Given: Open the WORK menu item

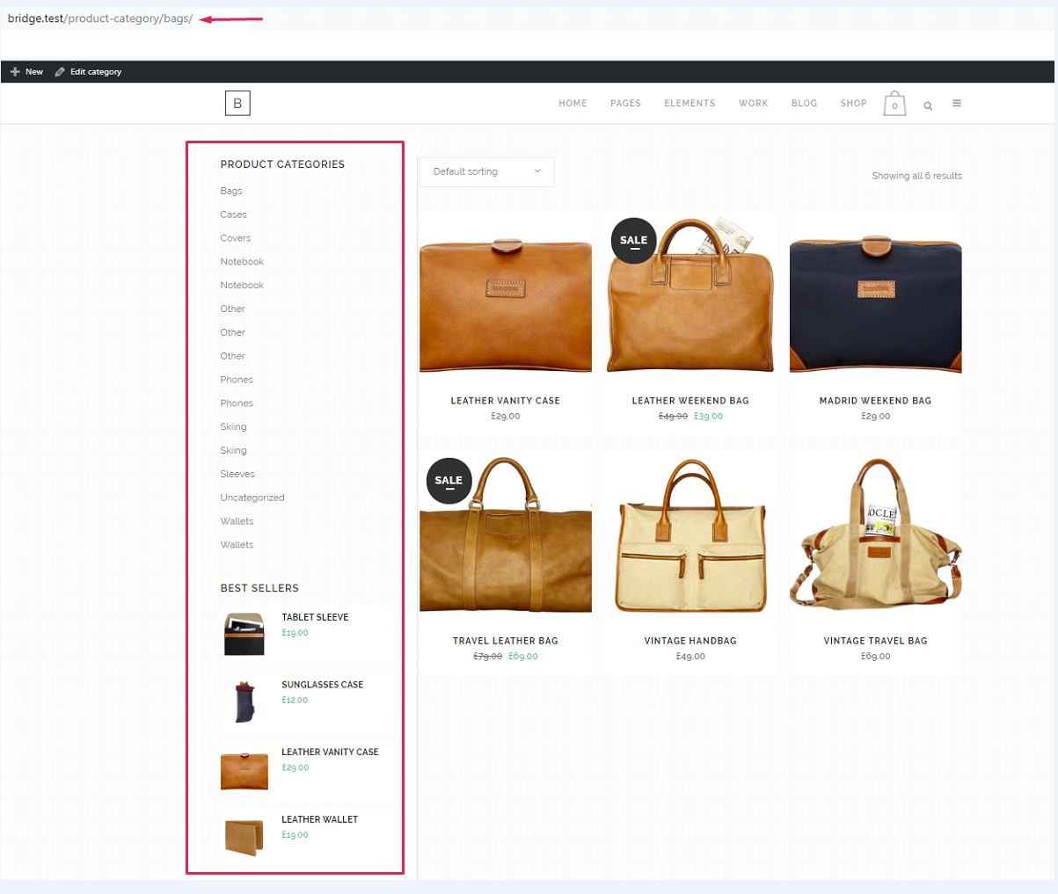Looking at the screenshot, I should point(753,104).
